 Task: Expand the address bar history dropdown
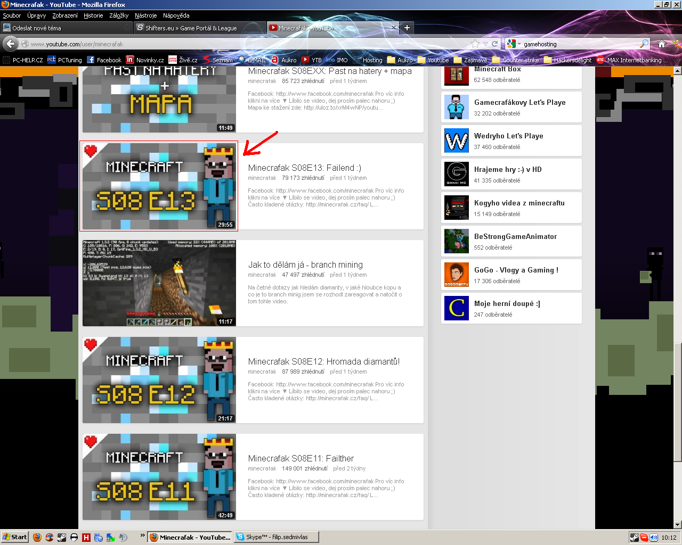(485, 44)
